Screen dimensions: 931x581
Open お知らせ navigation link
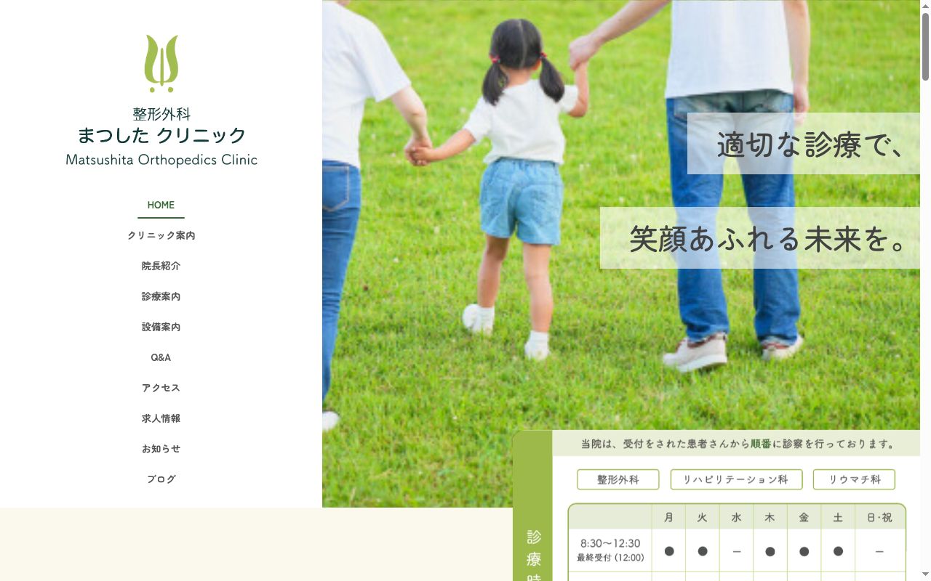click(161, 449)
